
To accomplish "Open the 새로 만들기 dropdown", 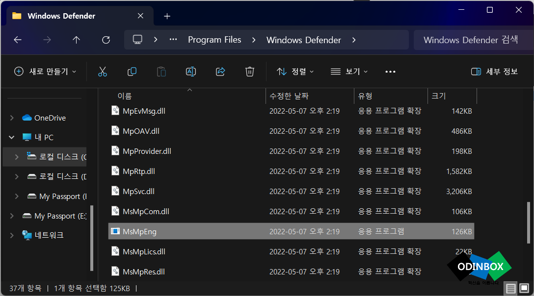I will point(45,72).
